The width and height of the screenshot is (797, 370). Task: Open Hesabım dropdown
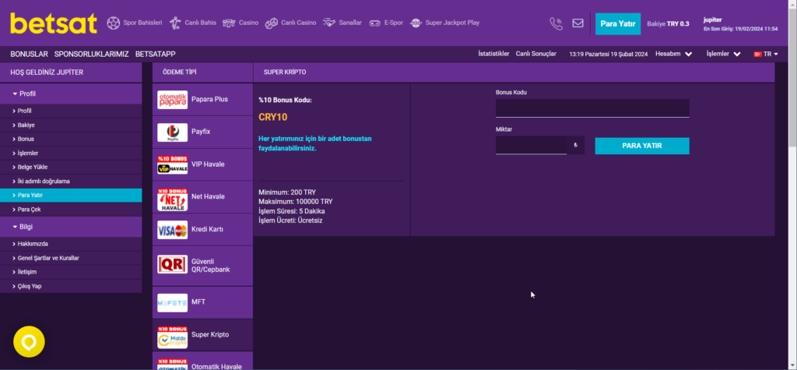pos(673,54)
